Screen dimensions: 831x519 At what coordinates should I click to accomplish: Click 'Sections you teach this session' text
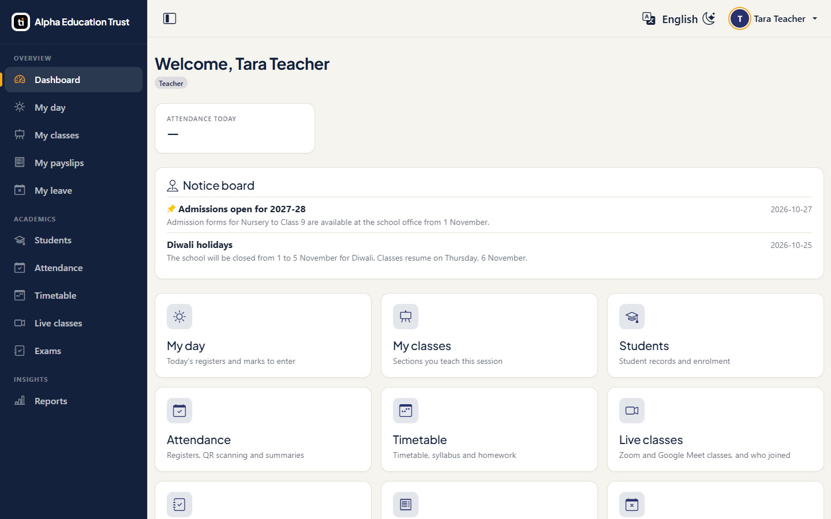click(x=448, y=362)
